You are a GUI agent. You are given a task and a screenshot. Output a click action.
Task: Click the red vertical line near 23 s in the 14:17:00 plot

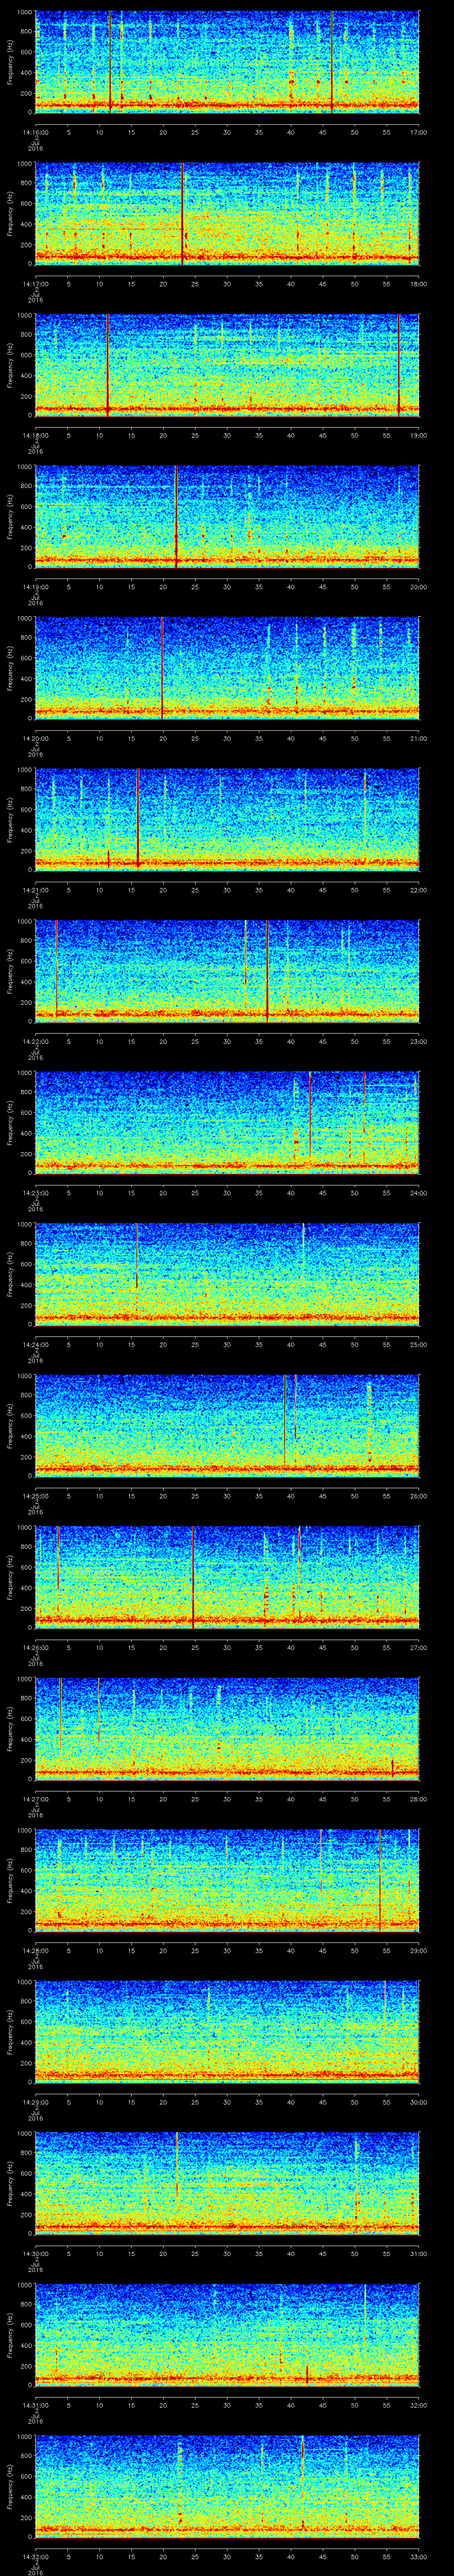coord(183,213)
